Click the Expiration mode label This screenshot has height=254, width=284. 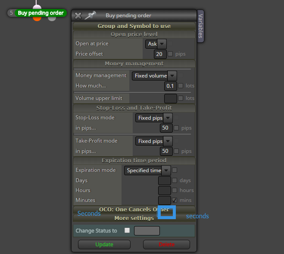coord(96,170)
